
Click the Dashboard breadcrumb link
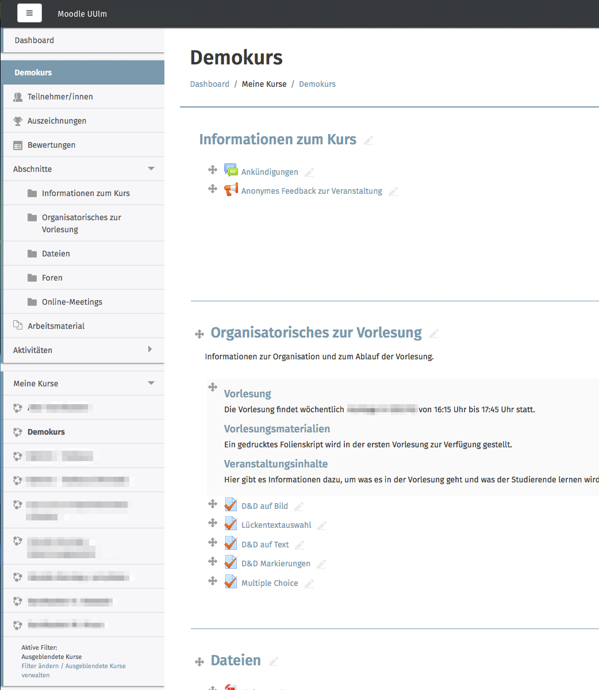(x=209, y=84)
